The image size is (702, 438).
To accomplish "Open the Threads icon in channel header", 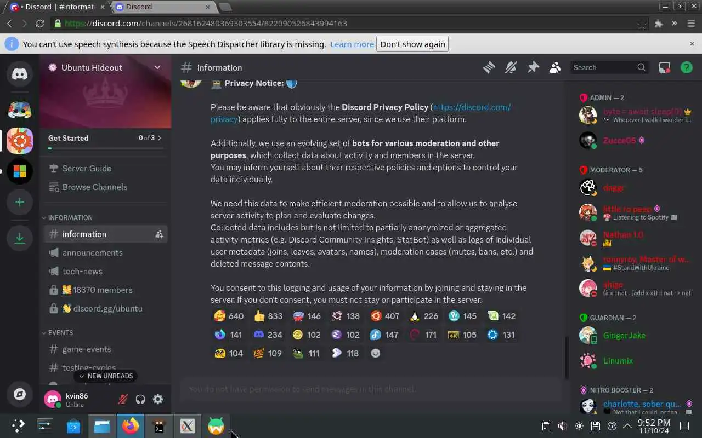I will (489, 67).
